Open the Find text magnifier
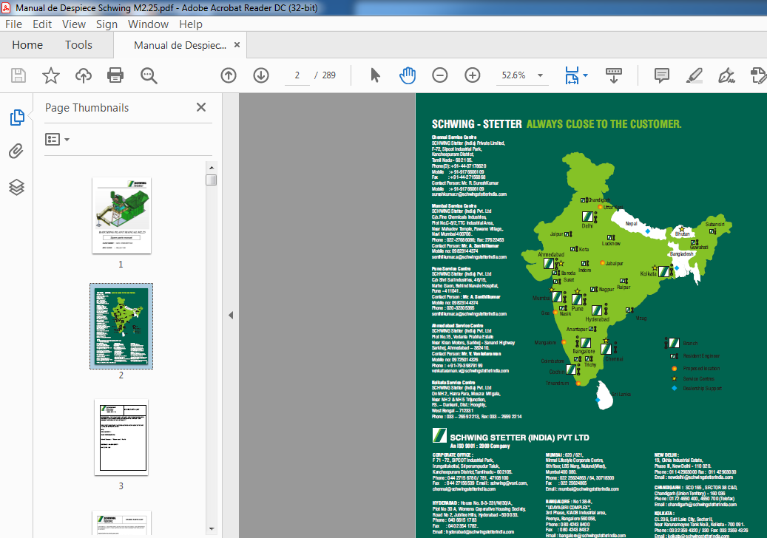 click(149, 75)
